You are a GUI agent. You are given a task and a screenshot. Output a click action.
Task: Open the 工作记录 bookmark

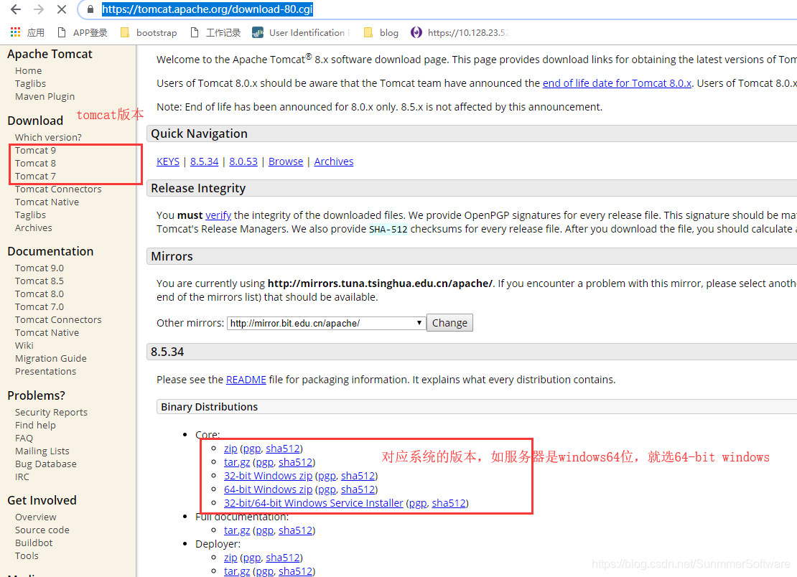tap(215, 32)
